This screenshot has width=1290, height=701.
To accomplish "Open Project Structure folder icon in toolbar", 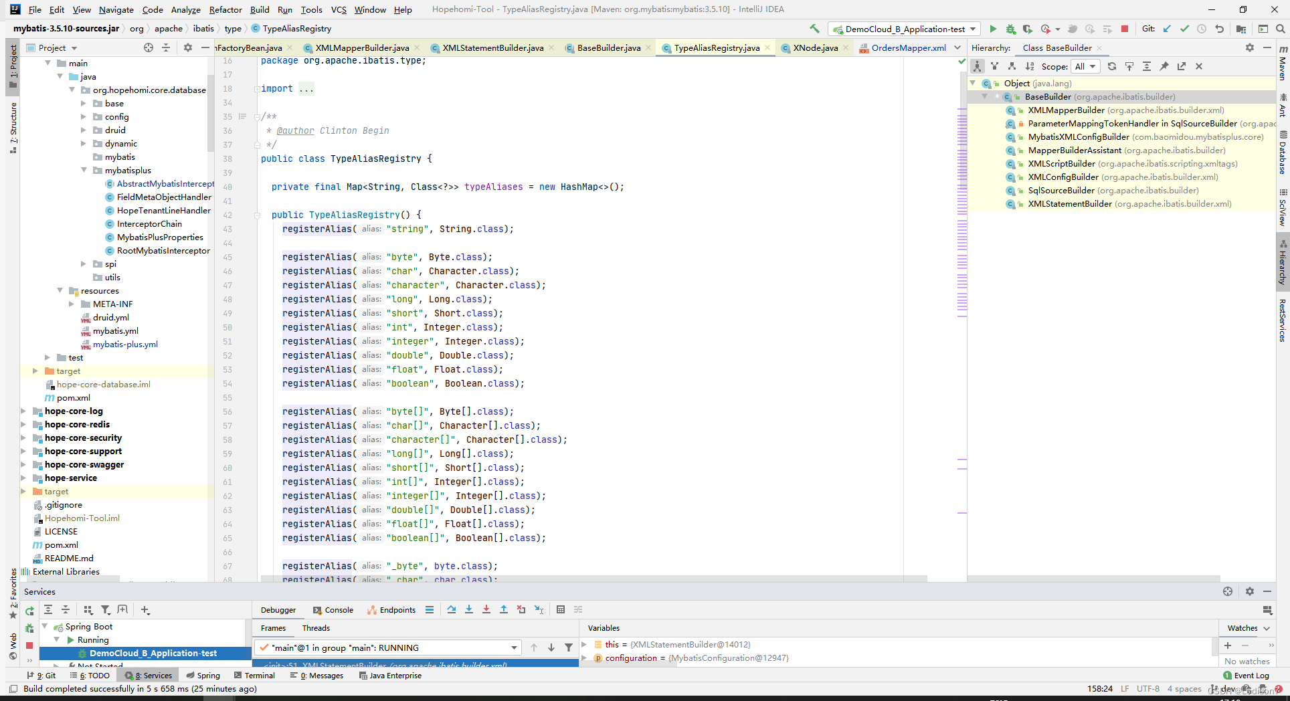I will pyautogui.click(x=1241, y=29).
